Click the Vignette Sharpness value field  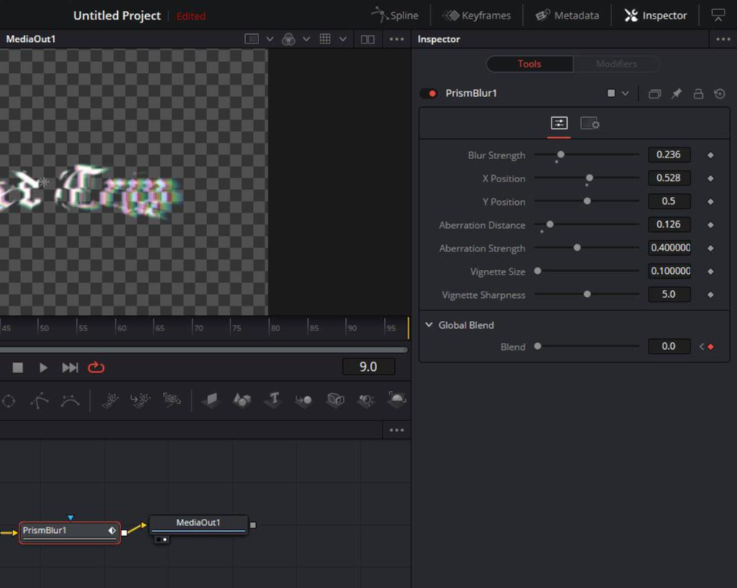669,294
